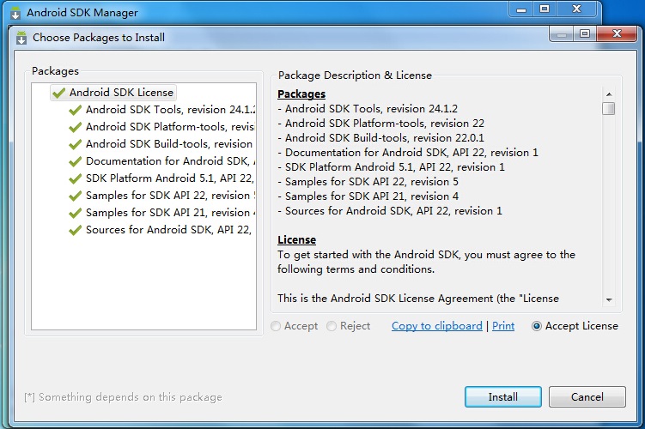Click checkmark icon for Android SDK Tools
The image size is (645, 429).
75,110
